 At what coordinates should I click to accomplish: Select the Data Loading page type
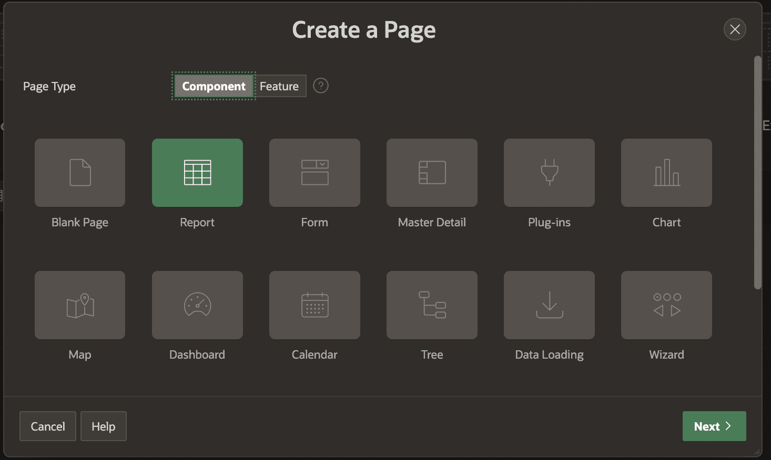tap(549, 305)
